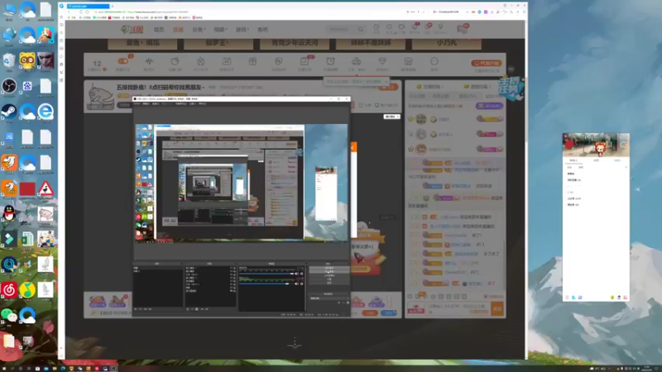This screenshot has height=372, width=662.
Task: Open the QQ penguin desktop icon
Action: coord(9,213)
